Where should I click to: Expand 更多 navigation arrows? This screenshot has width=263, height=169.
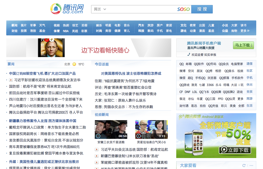pyautogui.click(x=245, y=31)
